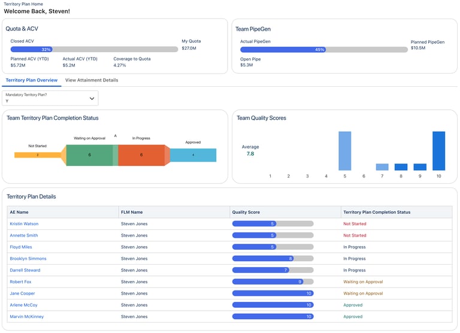This screenshot has width=460, height=333.
Task: Click the score 8 bar in quality chart
Action: click(x=401, y=167)
